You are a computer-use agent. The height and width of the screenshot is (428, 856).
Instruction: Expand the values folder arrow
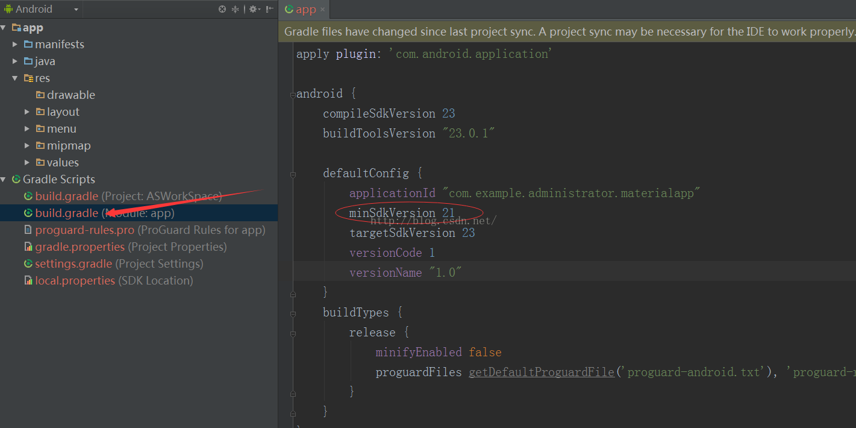point(27,163)
